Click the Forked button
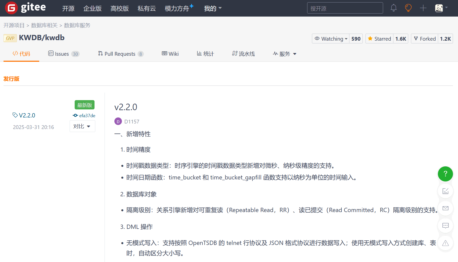 [x=425, y=39]
